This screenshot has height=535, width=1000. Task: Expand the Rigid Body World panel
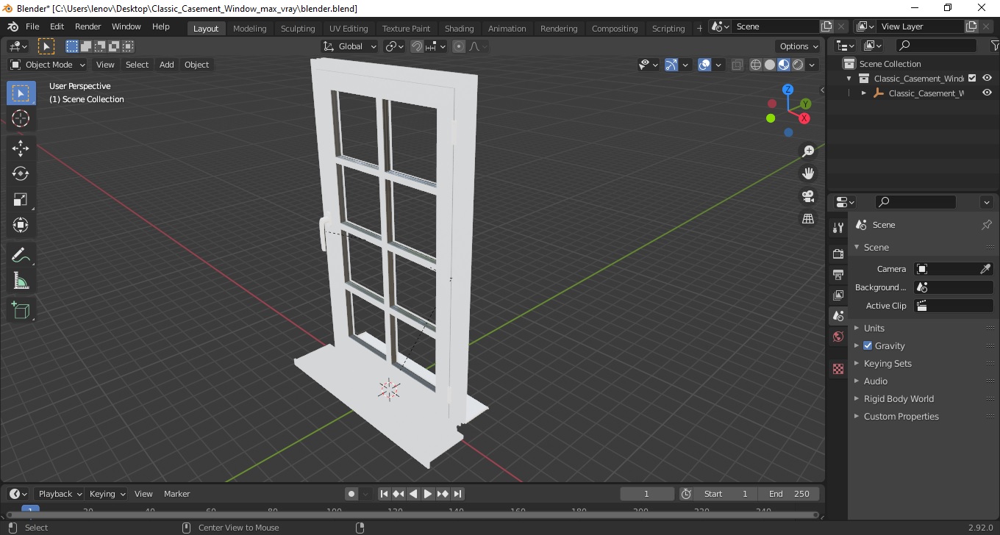(899, 399)
